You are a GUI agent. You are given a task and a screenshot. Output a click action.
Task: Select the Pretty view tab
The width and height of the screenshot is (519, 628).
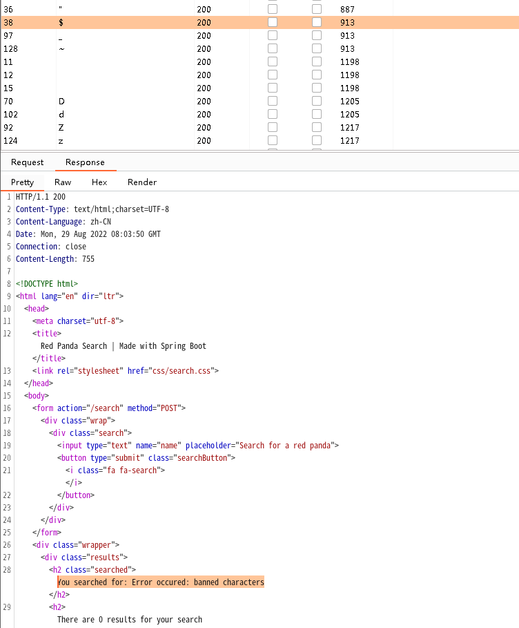click(22, 182)
